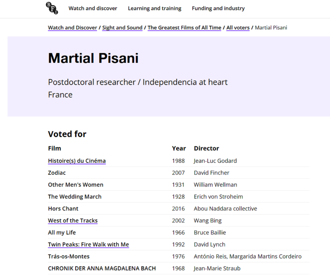Open the Funding and industry menu
The image size is (330, 278).
coord(218,8)
